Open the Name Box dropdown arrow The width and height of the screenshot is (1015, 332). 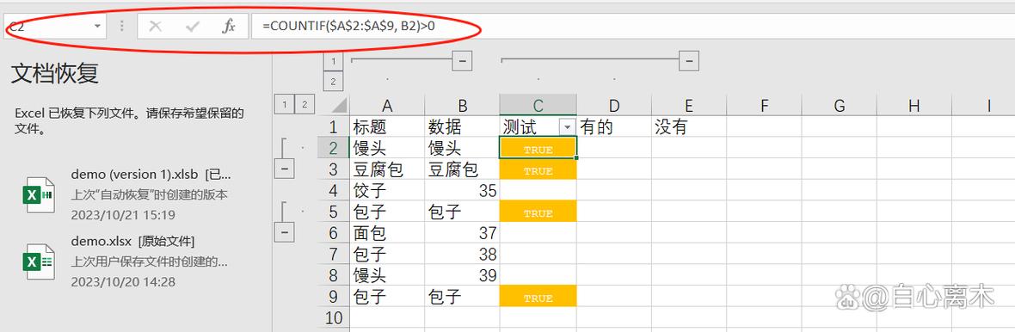(x=98, y=27)
